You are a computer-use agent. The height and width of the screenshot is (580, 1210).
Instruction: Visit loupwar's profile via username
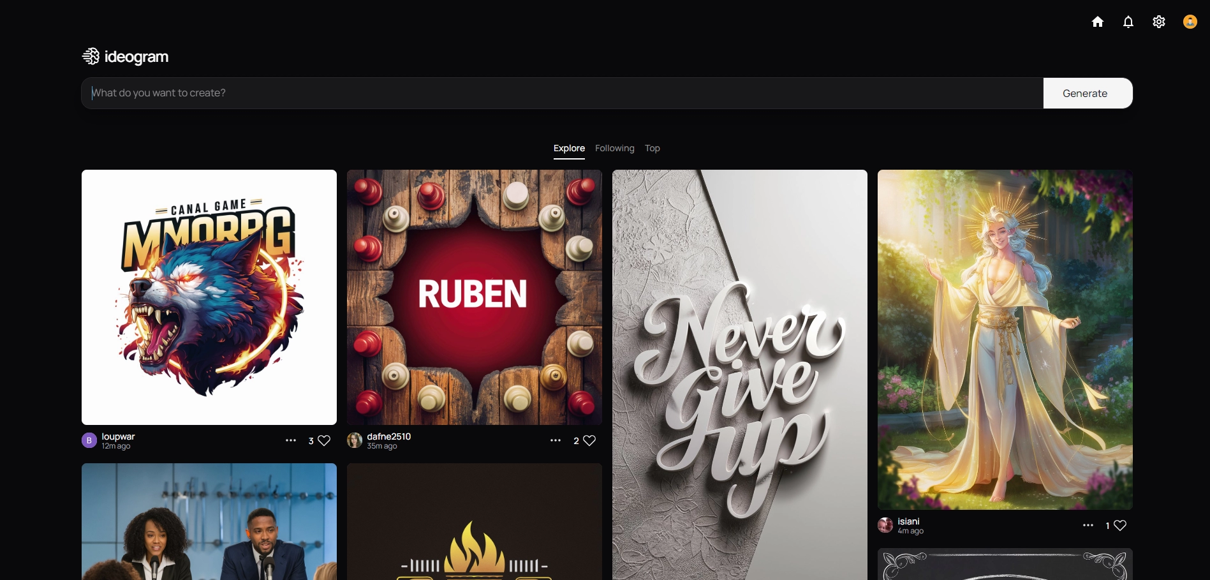point(118,436)
